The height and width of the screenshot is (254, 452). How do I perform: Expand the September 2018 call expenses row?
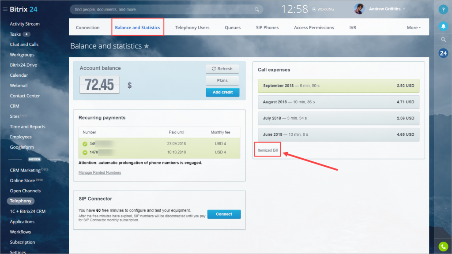[x=339, y=86]
